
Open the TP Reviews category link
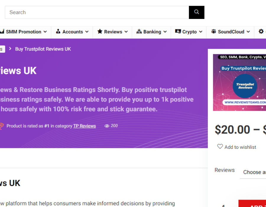point(85,126)
